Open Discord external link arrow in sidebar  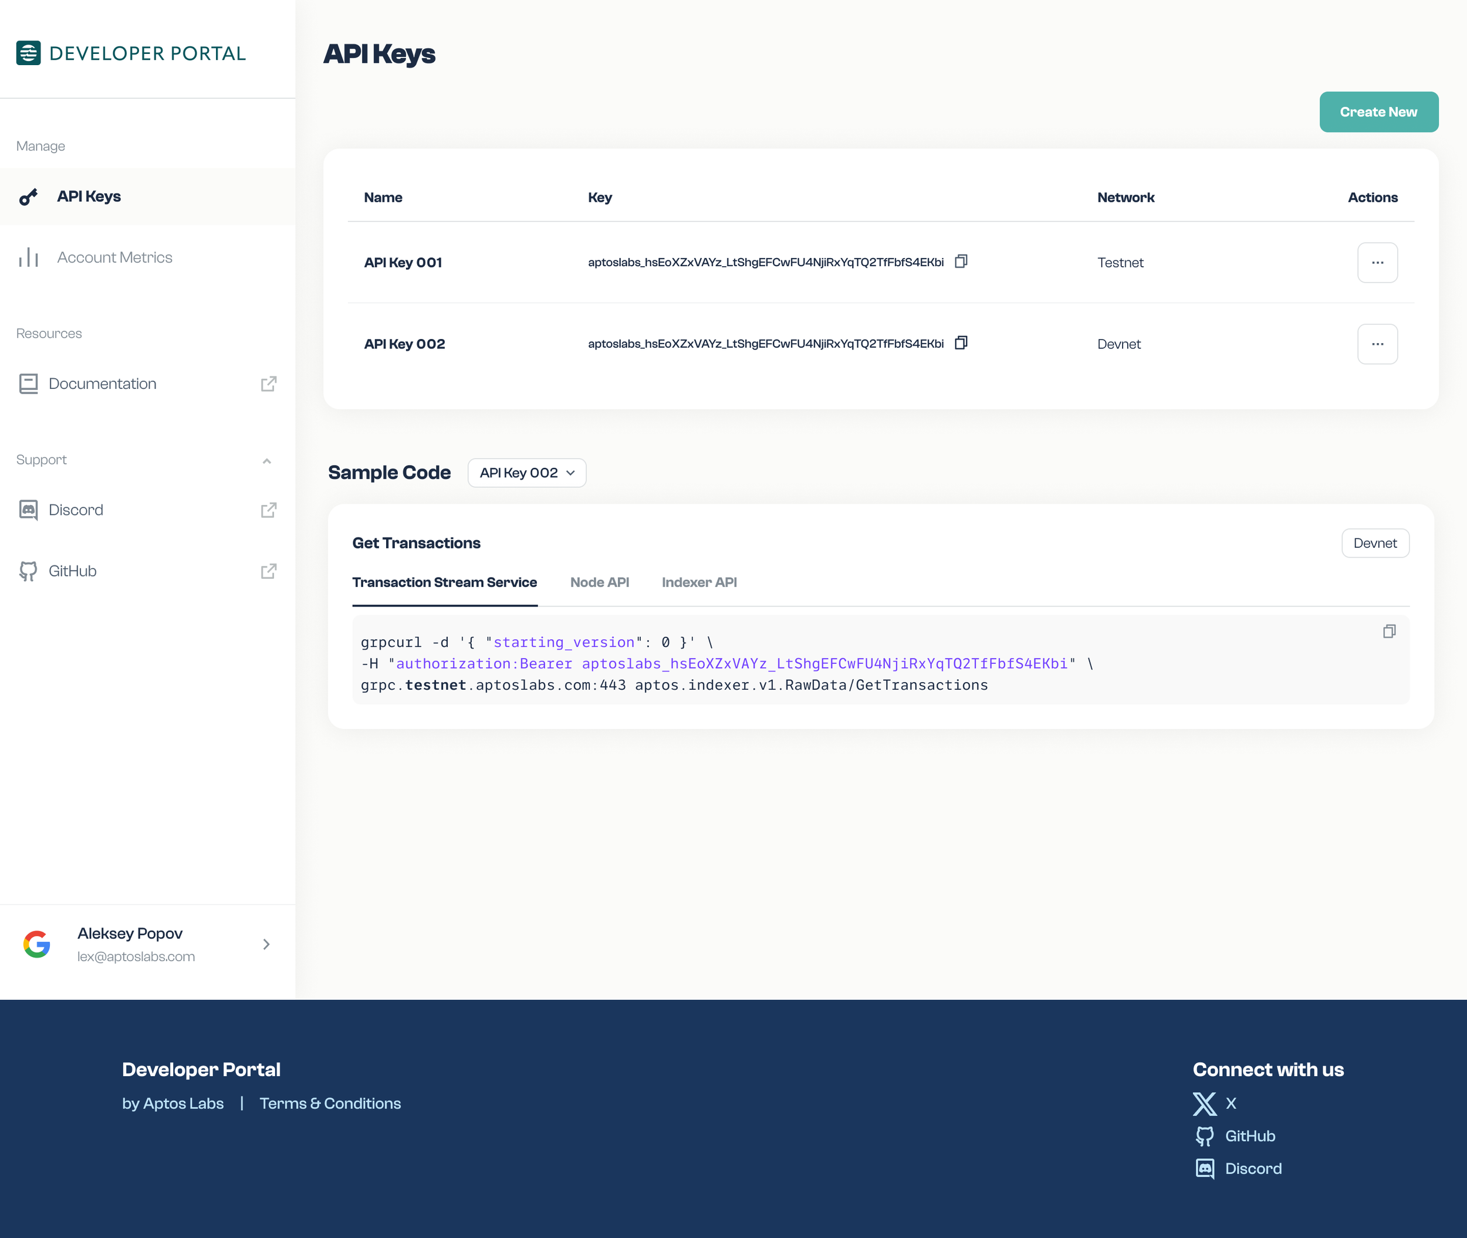point(268,510)
